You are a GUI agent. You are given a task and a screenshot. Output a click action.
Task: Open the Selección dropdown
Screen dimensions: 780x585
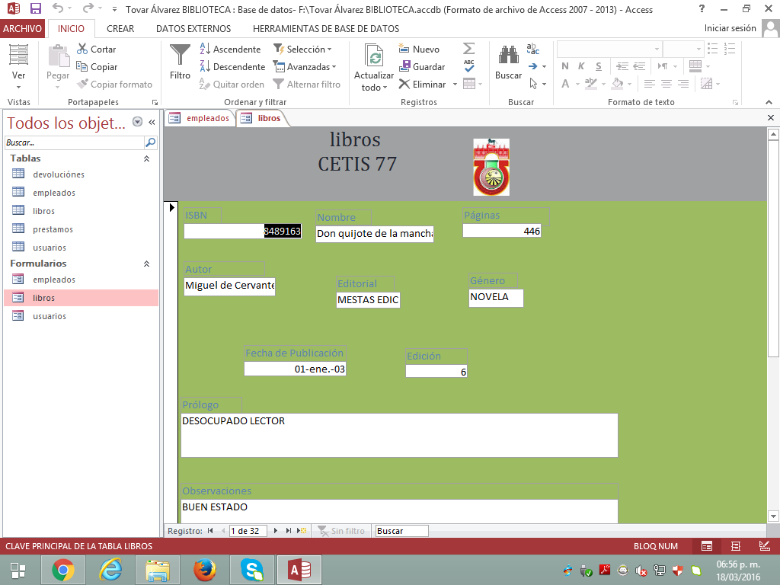[x=304, y=50]
